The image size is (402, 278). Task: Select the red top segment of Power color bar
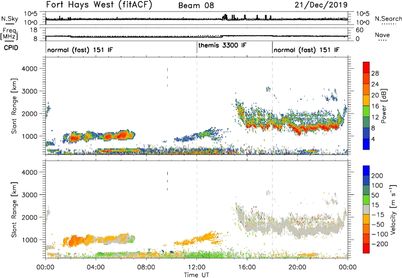366,67
